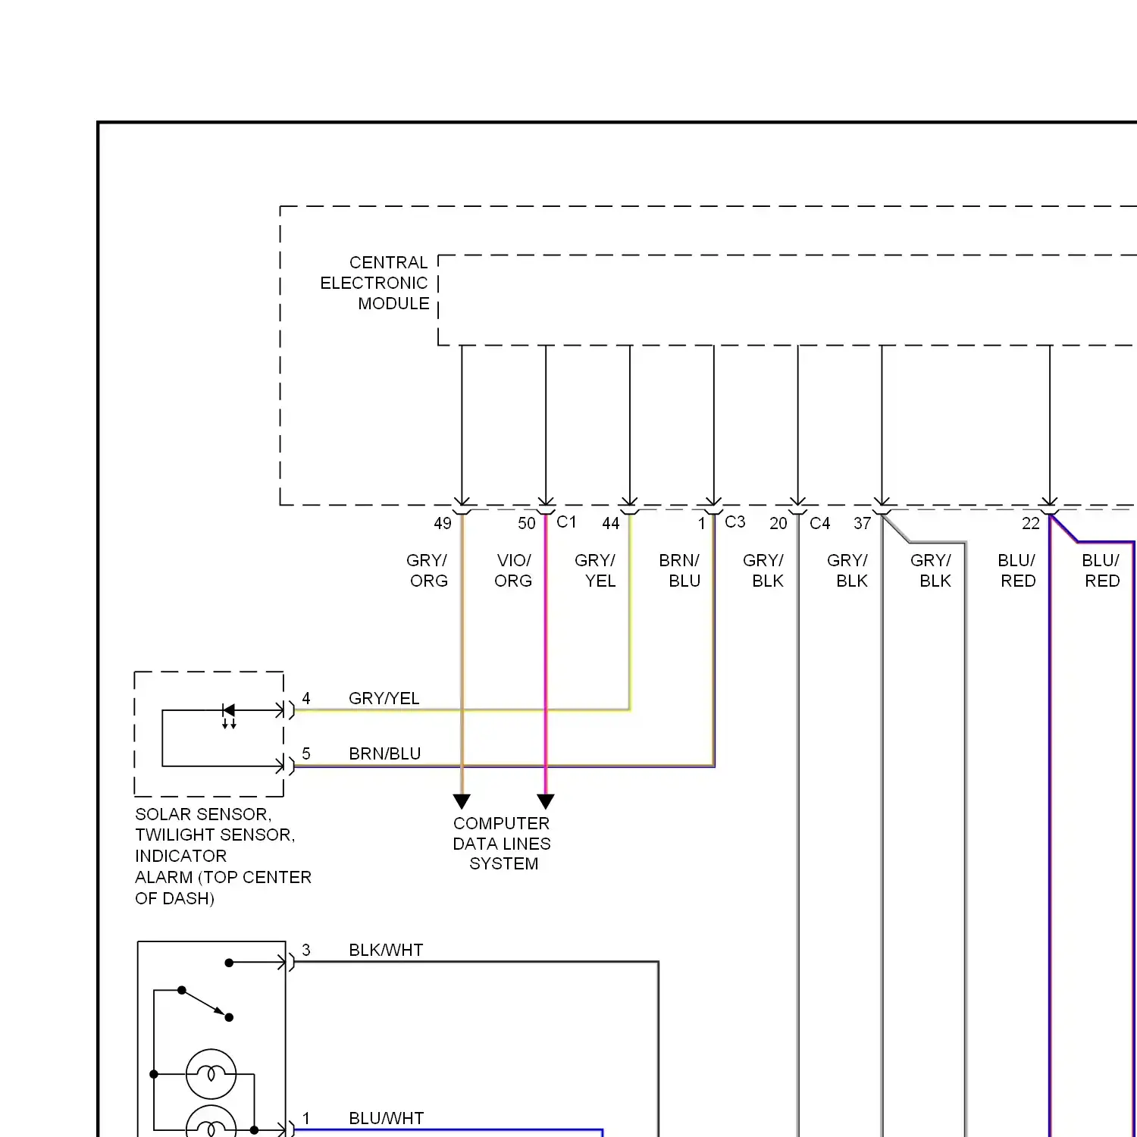Screen dimensions: 1137x1137
Task: Click connector label C3
Action: 735,522
